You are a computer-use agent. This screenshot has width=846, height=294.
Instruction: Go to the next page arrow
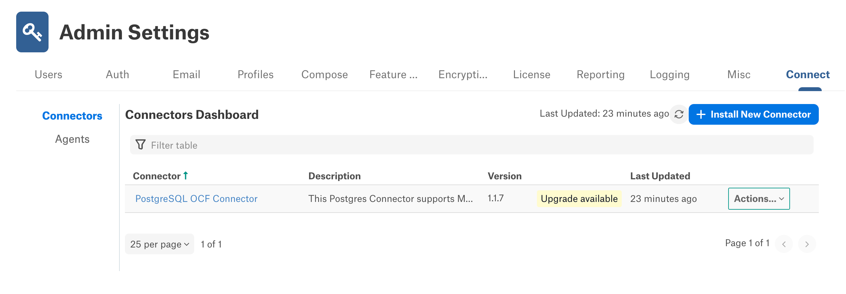pos(807,244)
